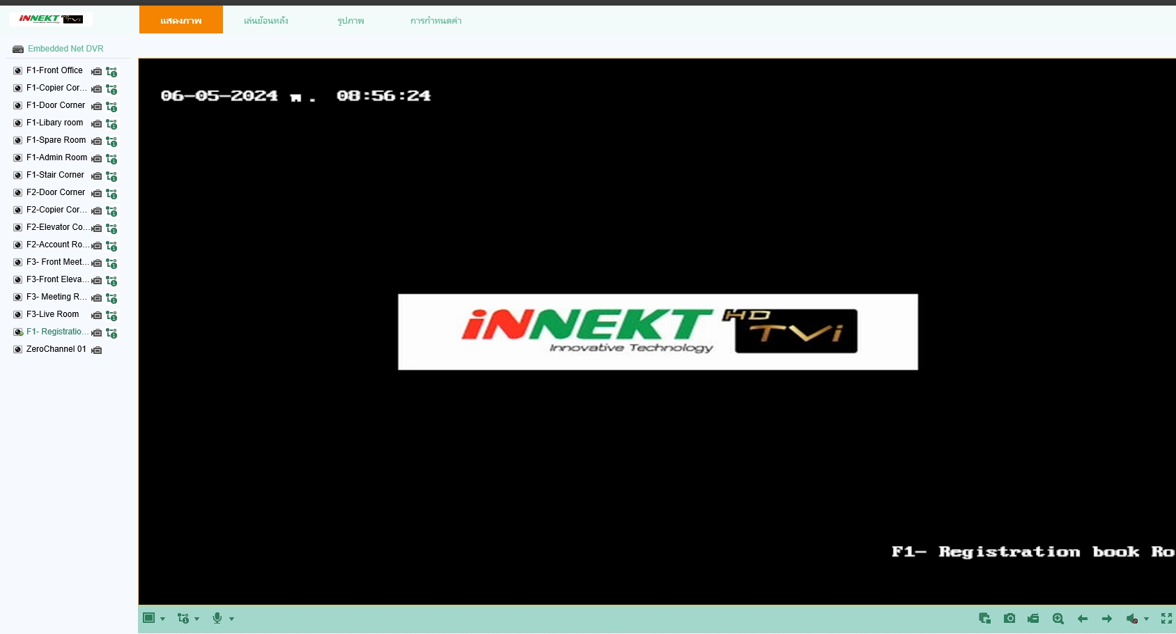Image resolution: width=1176 pixels, height=634 pixels.
Task: Enable digital zoom magnifier icon
Action: 1058,619
